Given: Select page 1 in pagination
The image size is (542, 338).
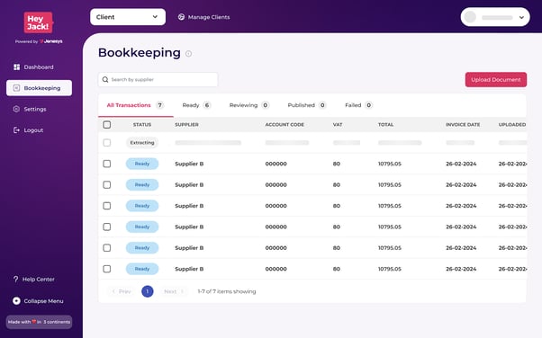Looking at the screenshot, I should (148, 291).
